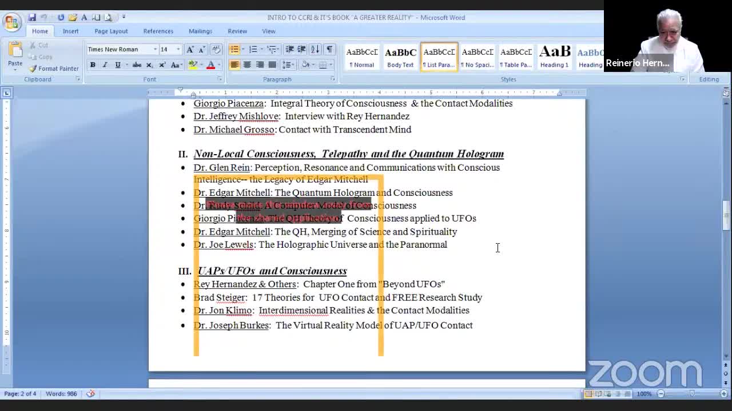Open the Font dialog launcher
The height and width of the screenshot is (411, 732).
(x=220, y=79)
